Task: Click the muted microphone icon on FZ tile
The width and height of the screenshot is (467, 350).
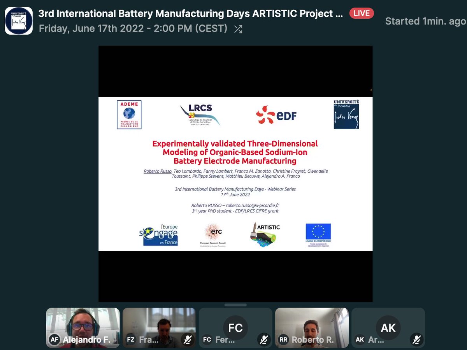Action: 188,339
